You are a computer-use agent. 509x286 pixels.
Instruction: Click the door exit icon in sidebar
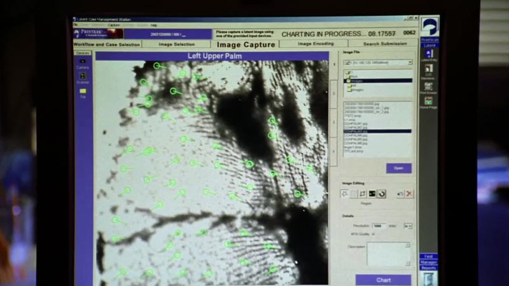coord(428,279)
